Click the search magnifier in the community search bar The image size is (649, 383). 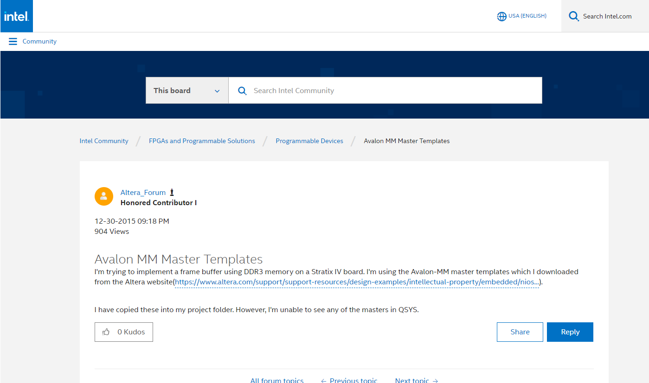(242, 90)
